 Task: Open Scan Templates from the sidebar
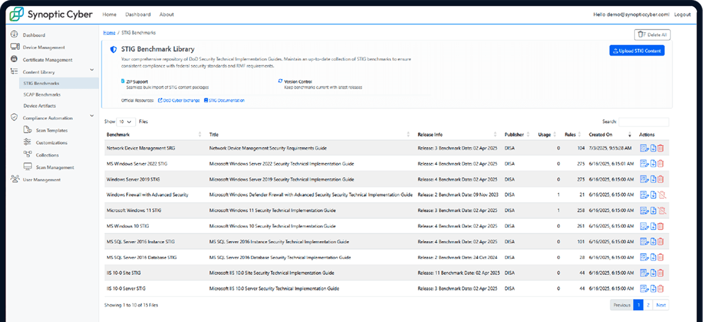pos(27,130)
